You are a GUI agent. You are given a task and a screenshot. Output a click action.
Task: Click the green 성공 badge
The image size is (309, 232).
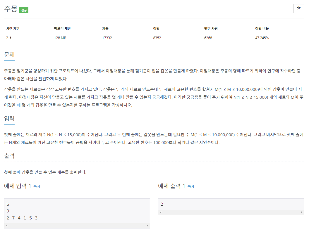pos(24,10)
